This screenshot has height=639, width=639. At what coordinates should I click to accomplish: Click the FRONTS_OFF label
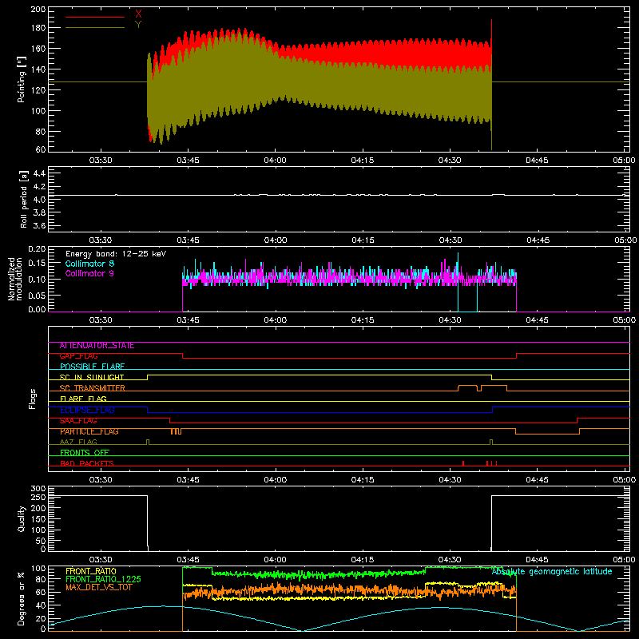click(x=85, y=453)
